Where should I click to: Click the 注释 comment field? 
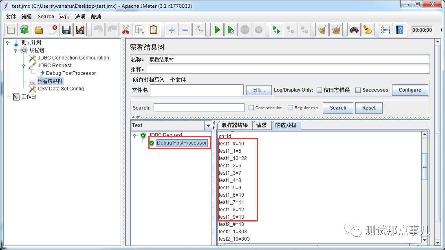288,70
